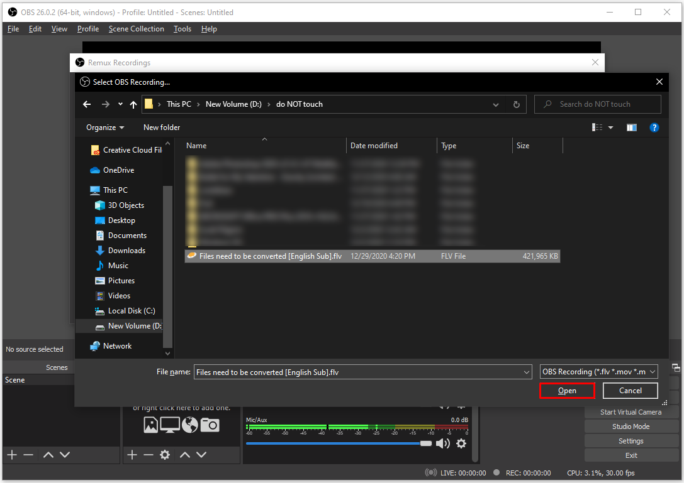Open Music in the sidebar
The width and height of the screenshot is (684, 483).
[x=111, y=266]
